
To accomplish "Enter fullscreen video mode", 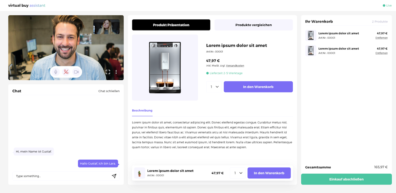I will tap(108, 72).
